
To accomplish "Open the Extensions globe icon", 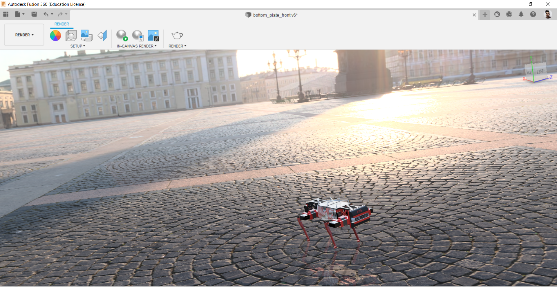I will pyautogui.click(x=497, y=14).
